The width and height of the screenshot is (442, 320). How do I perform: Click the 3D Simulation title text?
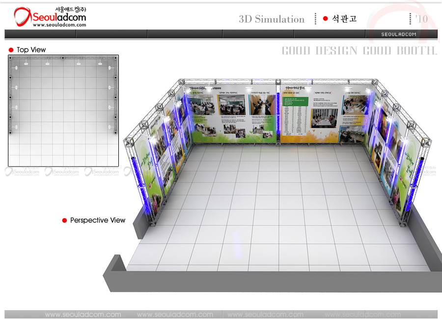point(272,19)
